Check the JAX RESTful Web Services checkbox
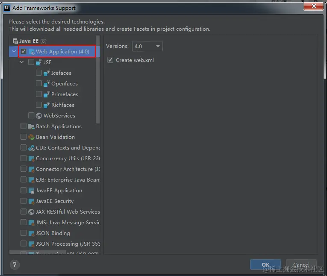 point(24,211)
